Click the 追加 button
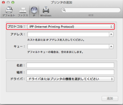The width and height of the screenshot is (123, 105). (110, 98)
